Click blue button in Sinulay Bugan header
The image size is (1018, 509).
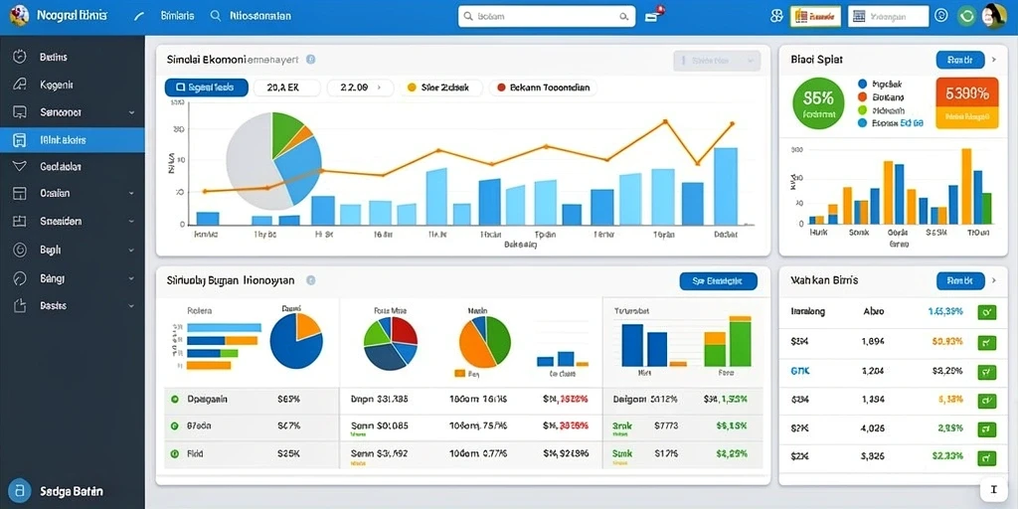click(718, 281)
